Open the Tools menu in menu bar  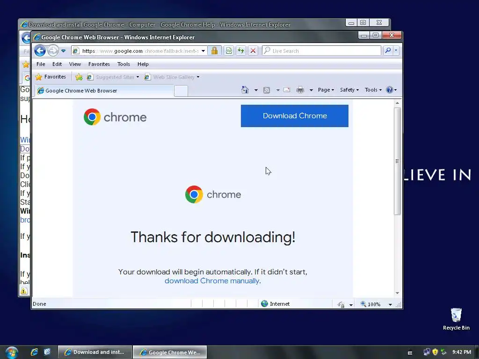tap(123, 64)
